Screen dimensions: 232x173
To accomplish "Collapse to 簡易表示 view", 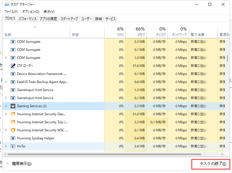I will (x=19, y=164).
